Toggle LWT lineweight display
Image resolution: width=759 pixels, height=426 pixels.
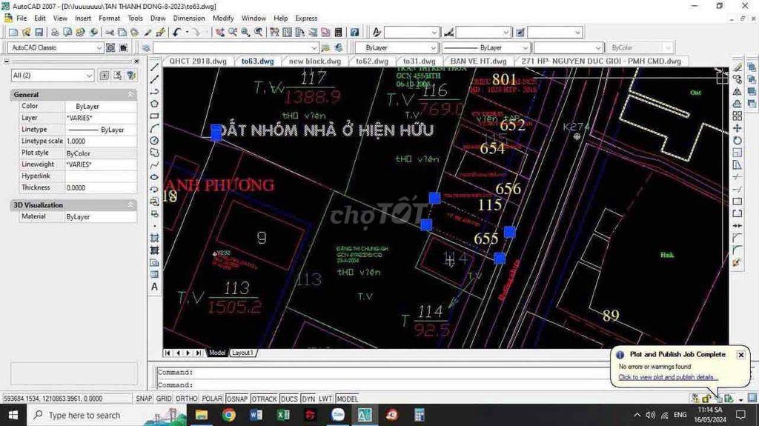325,399
